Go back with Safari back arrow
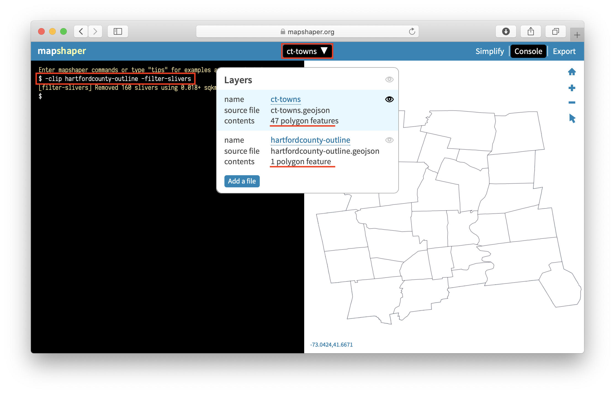The height and width of the screenshot is (394, 615). click(x=81, y=31)
